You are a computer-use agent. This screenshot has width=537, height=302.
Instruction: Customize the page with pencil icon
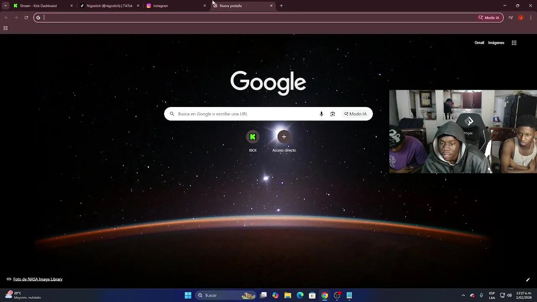[528, 280]
